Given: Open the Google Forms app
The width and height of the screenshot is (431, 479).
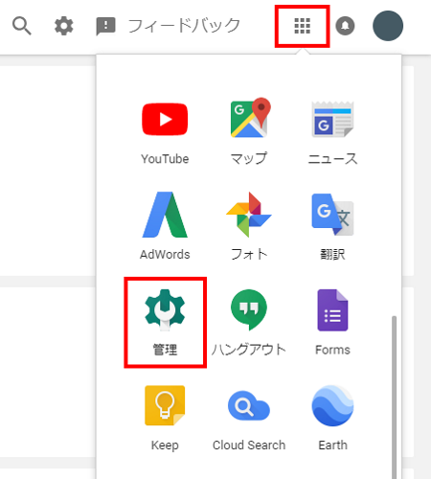Looking at the screenshot, I should pyautogui.click(x=332, y=310).
